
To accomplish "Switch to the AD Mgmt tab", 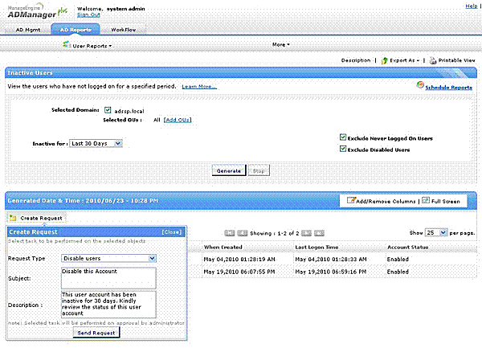I will pos(27,30).
